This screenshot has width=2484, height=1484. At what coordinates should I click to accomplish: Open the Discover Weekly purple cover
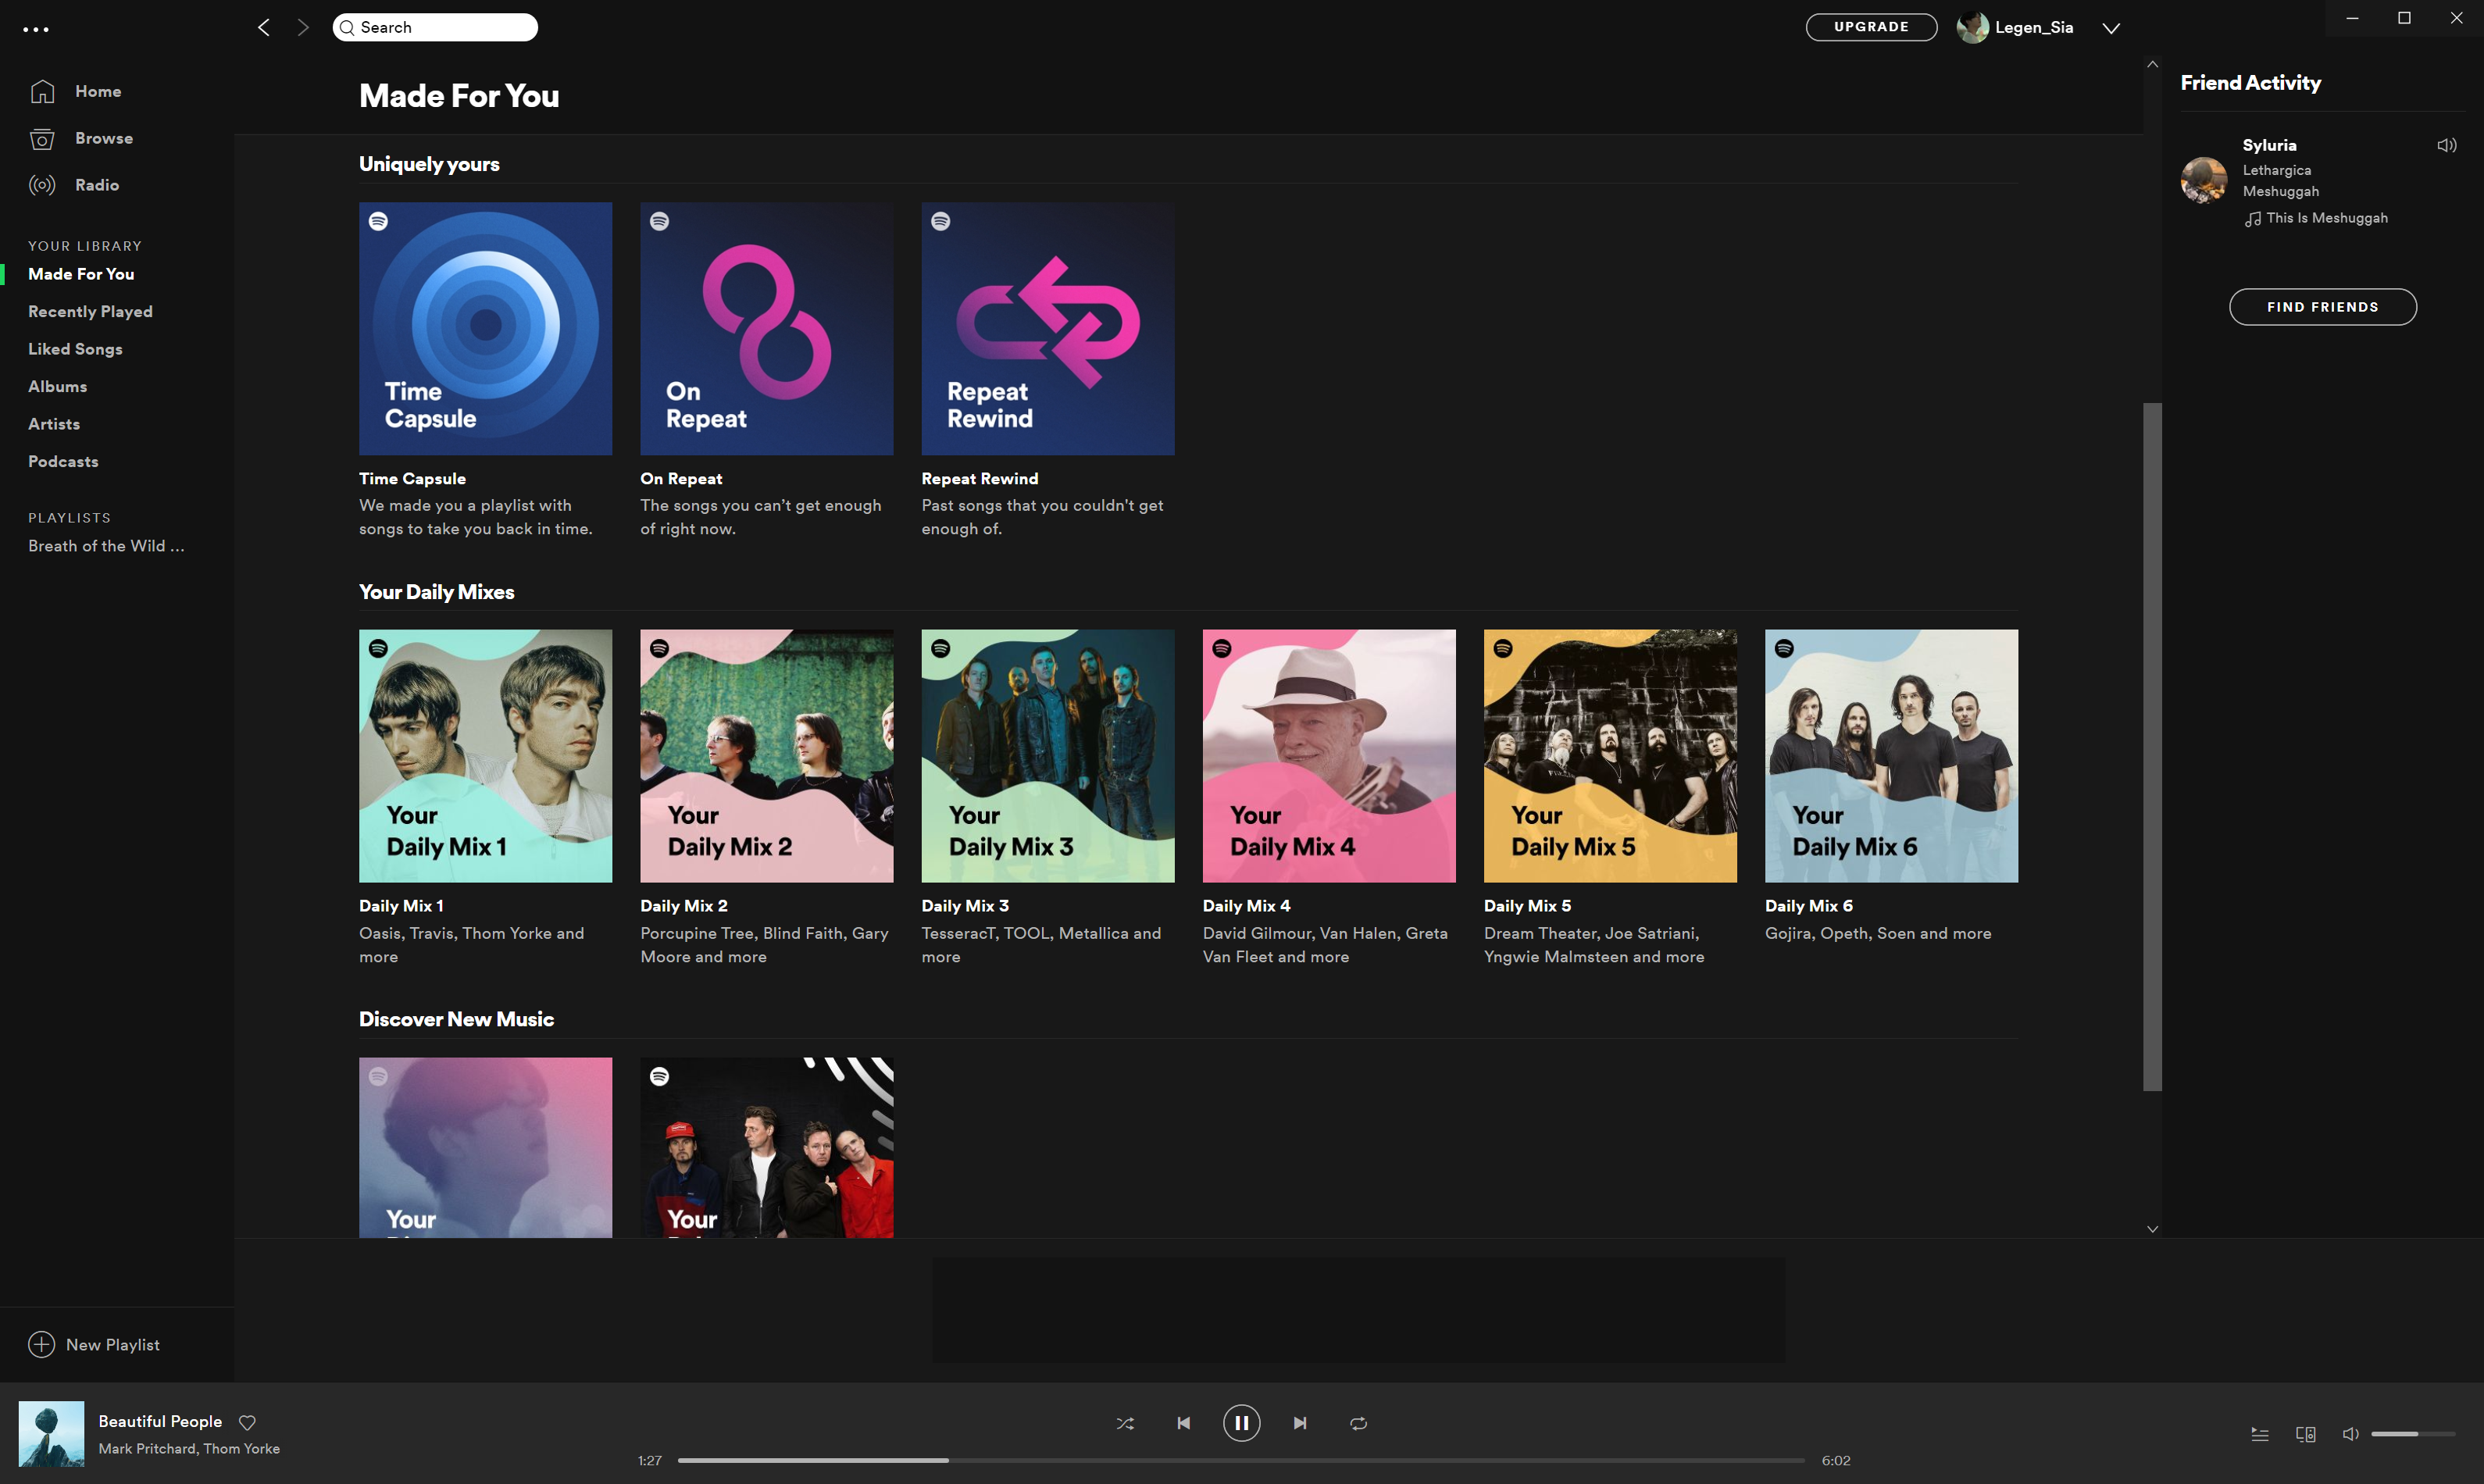click(x=485, y=1147)
